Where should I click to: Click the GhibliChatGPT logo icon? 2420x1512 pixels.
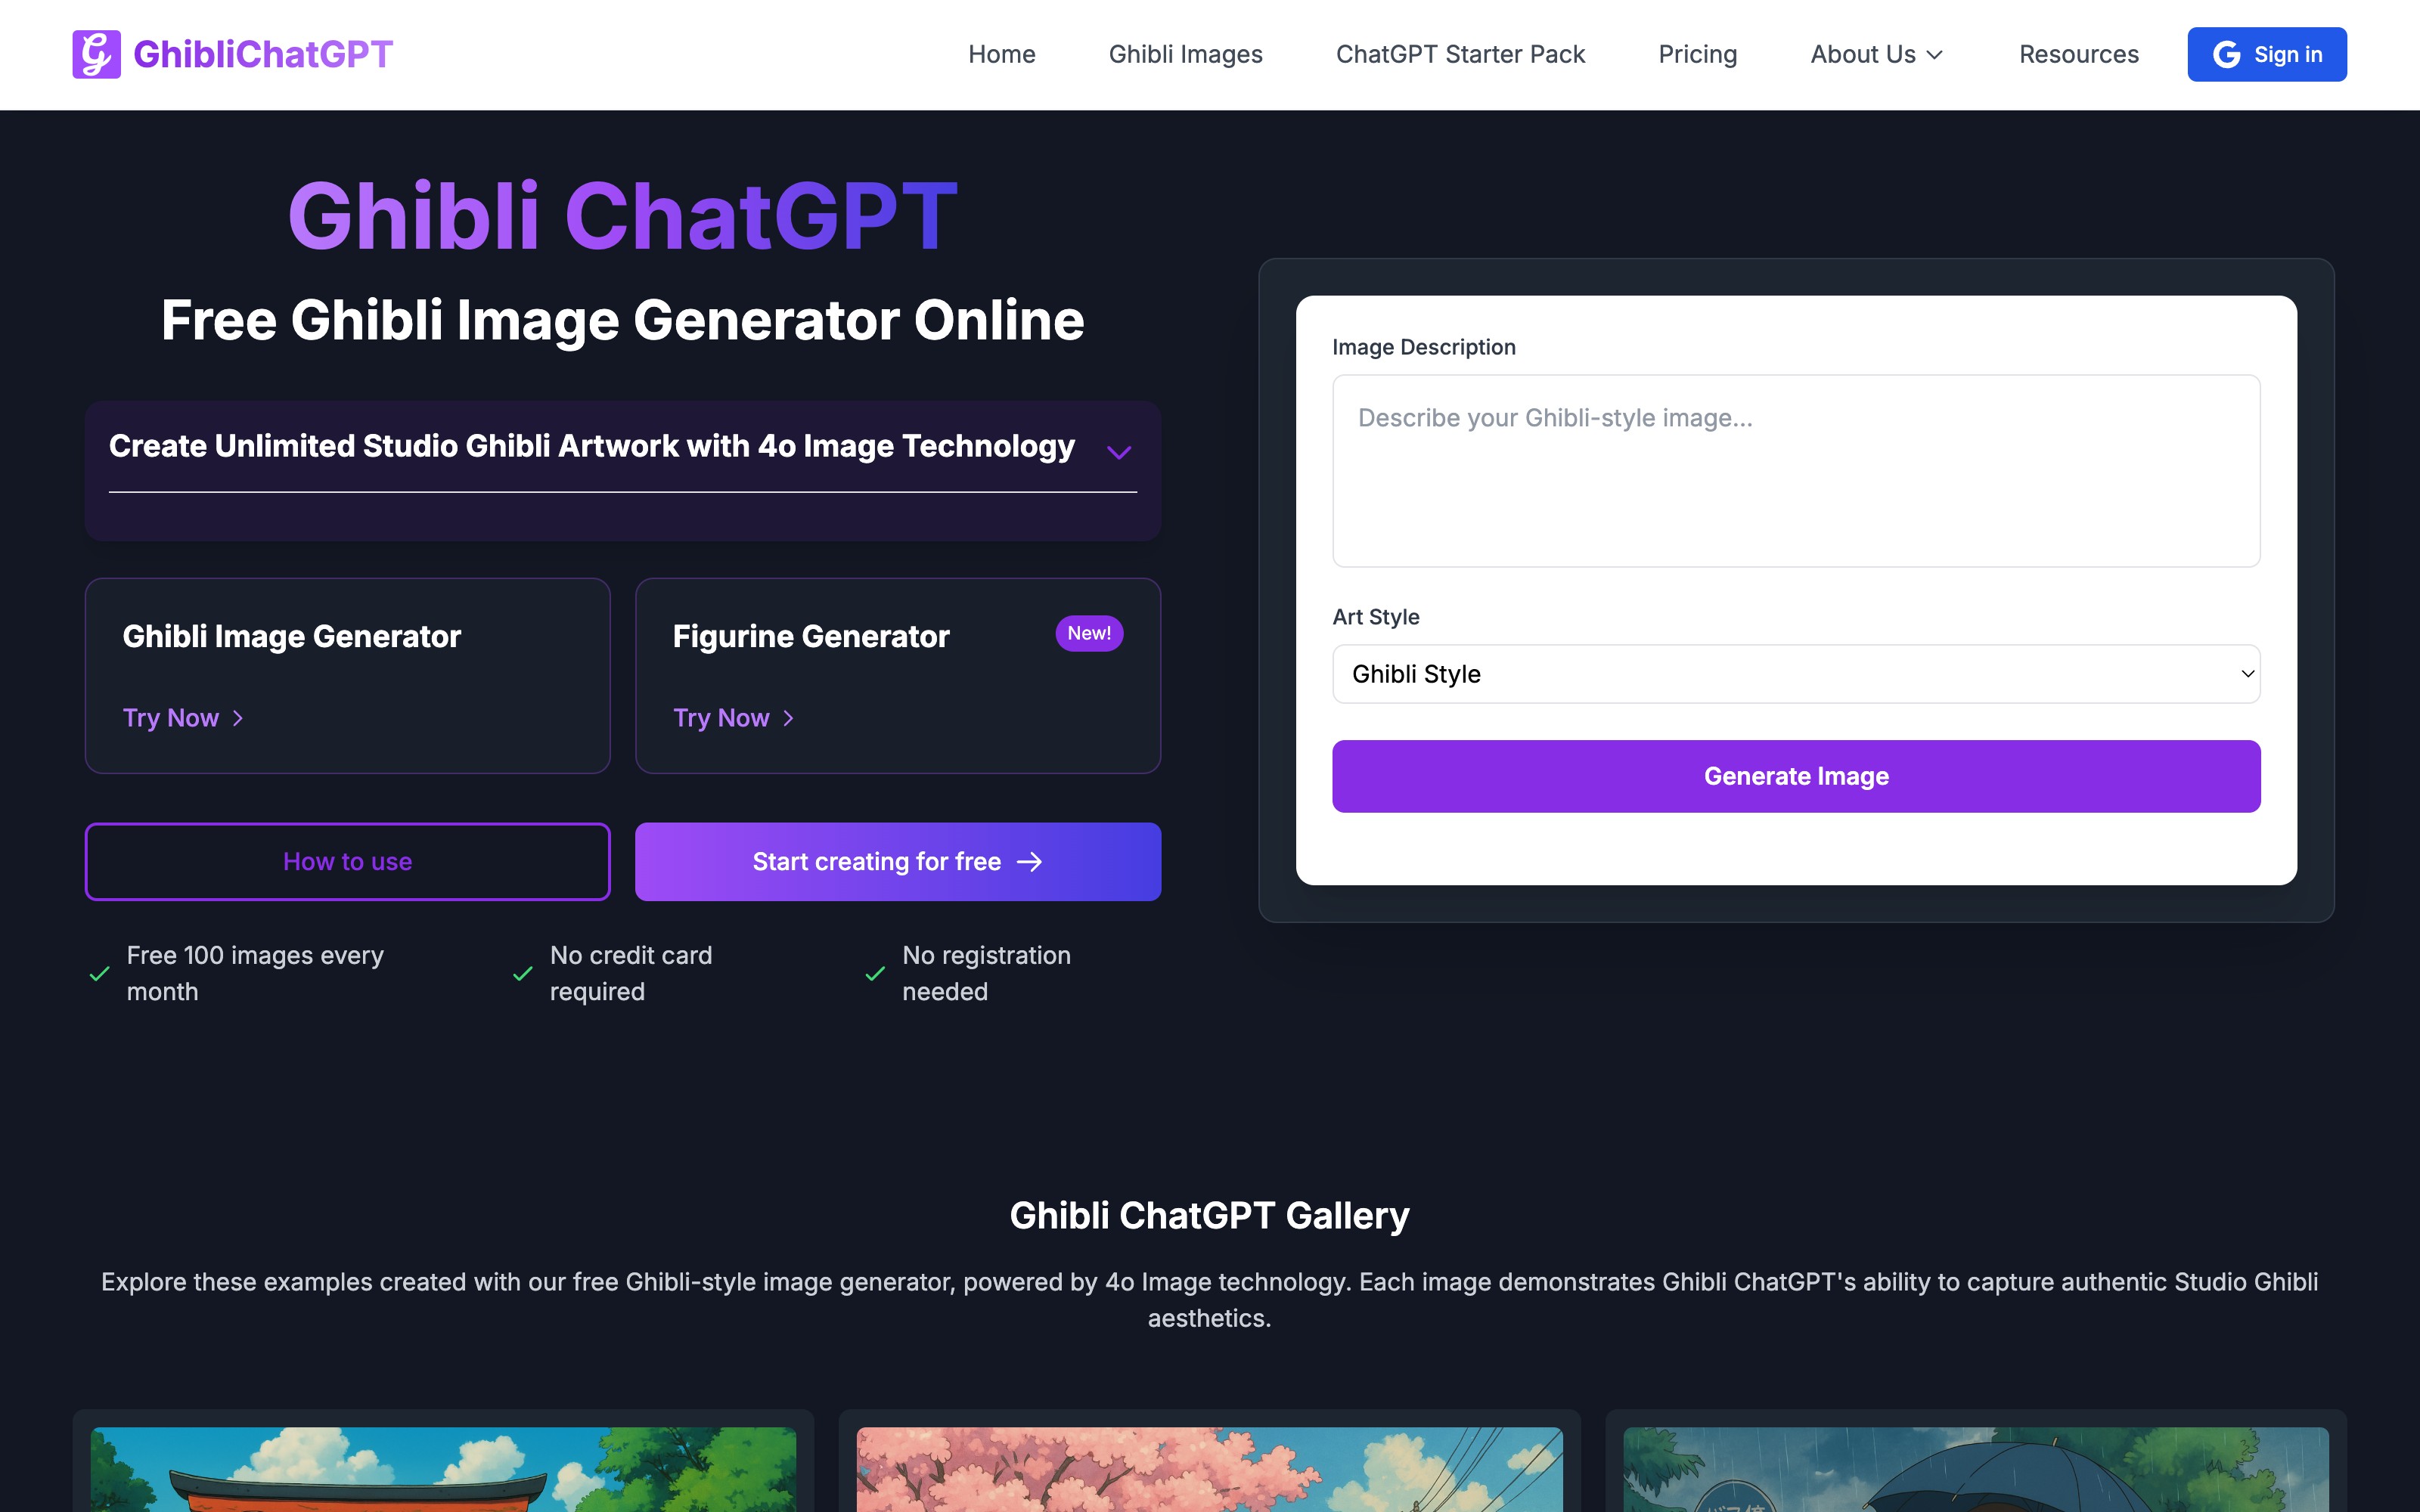tap(96, 54)
